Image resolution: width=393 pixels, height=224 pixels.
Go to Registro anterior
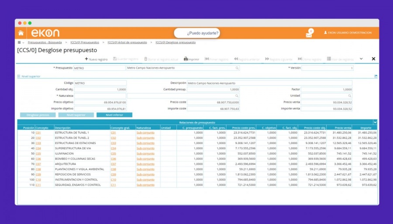[247, 59]
